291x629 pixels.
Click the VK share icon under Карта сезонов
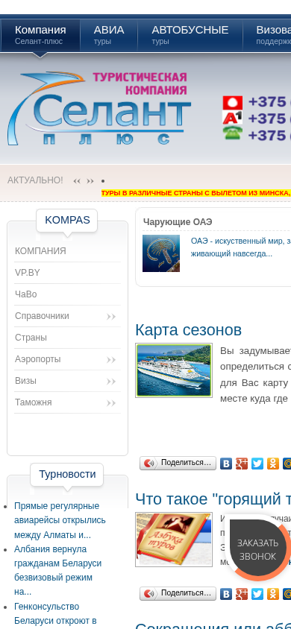pos(226,464)
